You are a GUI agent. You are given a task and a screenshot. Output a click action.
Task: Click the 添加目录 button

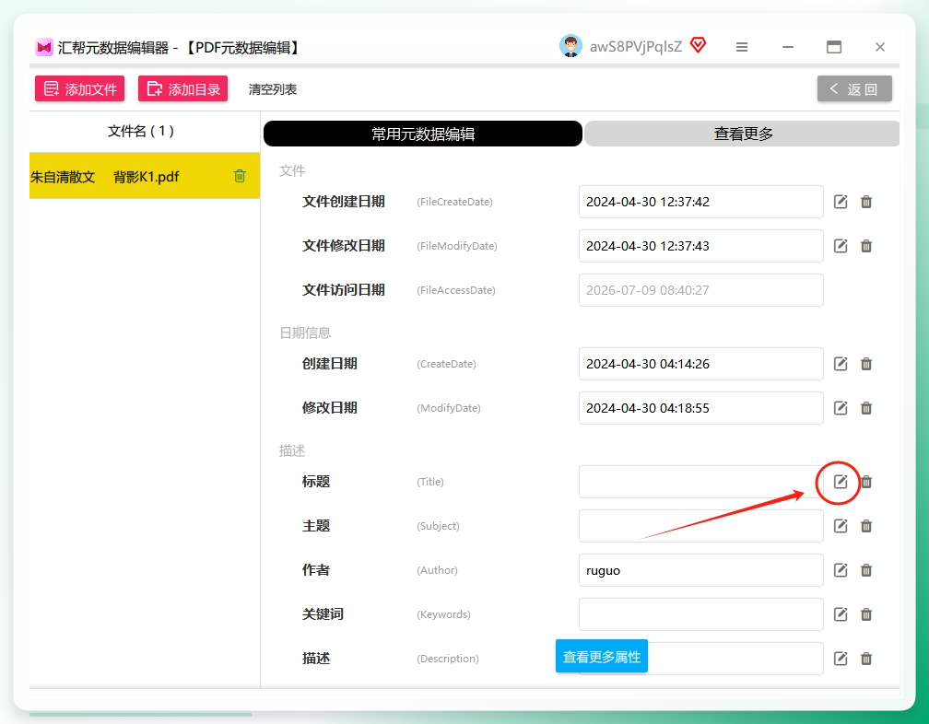[183, 88]
